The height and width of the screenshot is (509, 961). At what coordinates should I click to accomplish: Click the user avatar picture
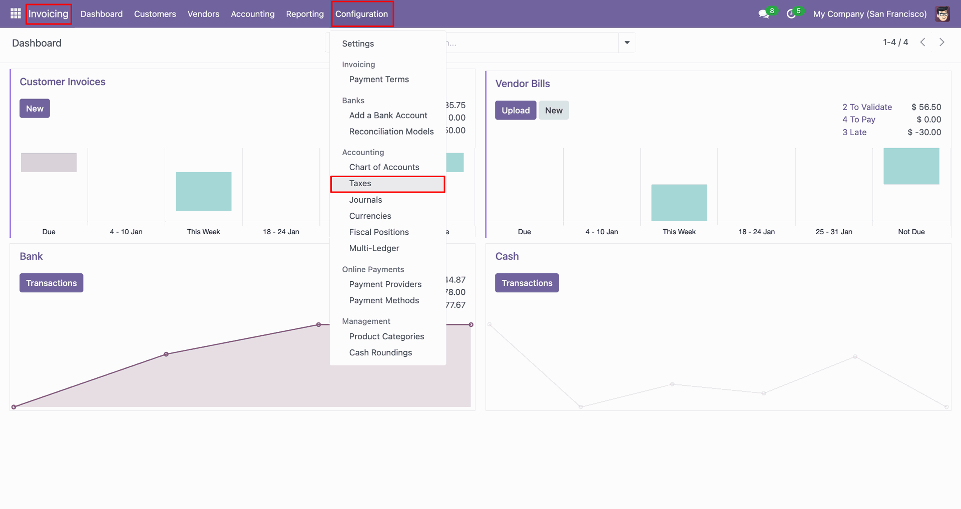pos(942,14)
